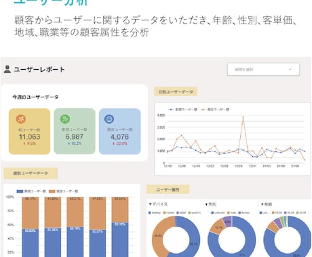This screenshot has height=257, width=312.
Task: Click the blue circle icon on existing users card
Action: pyautogui.click(x=109, y=119)
